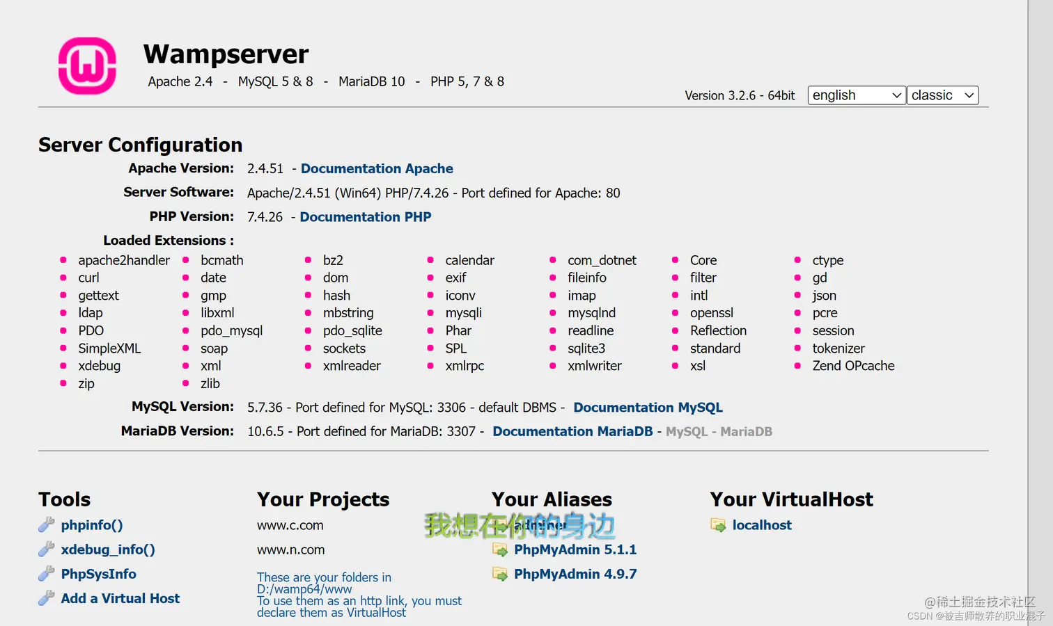This screenshot has width=1053, height=626.
Task: Click the wrench icon beside phpinfo()
Action: [x=47, y=525]
